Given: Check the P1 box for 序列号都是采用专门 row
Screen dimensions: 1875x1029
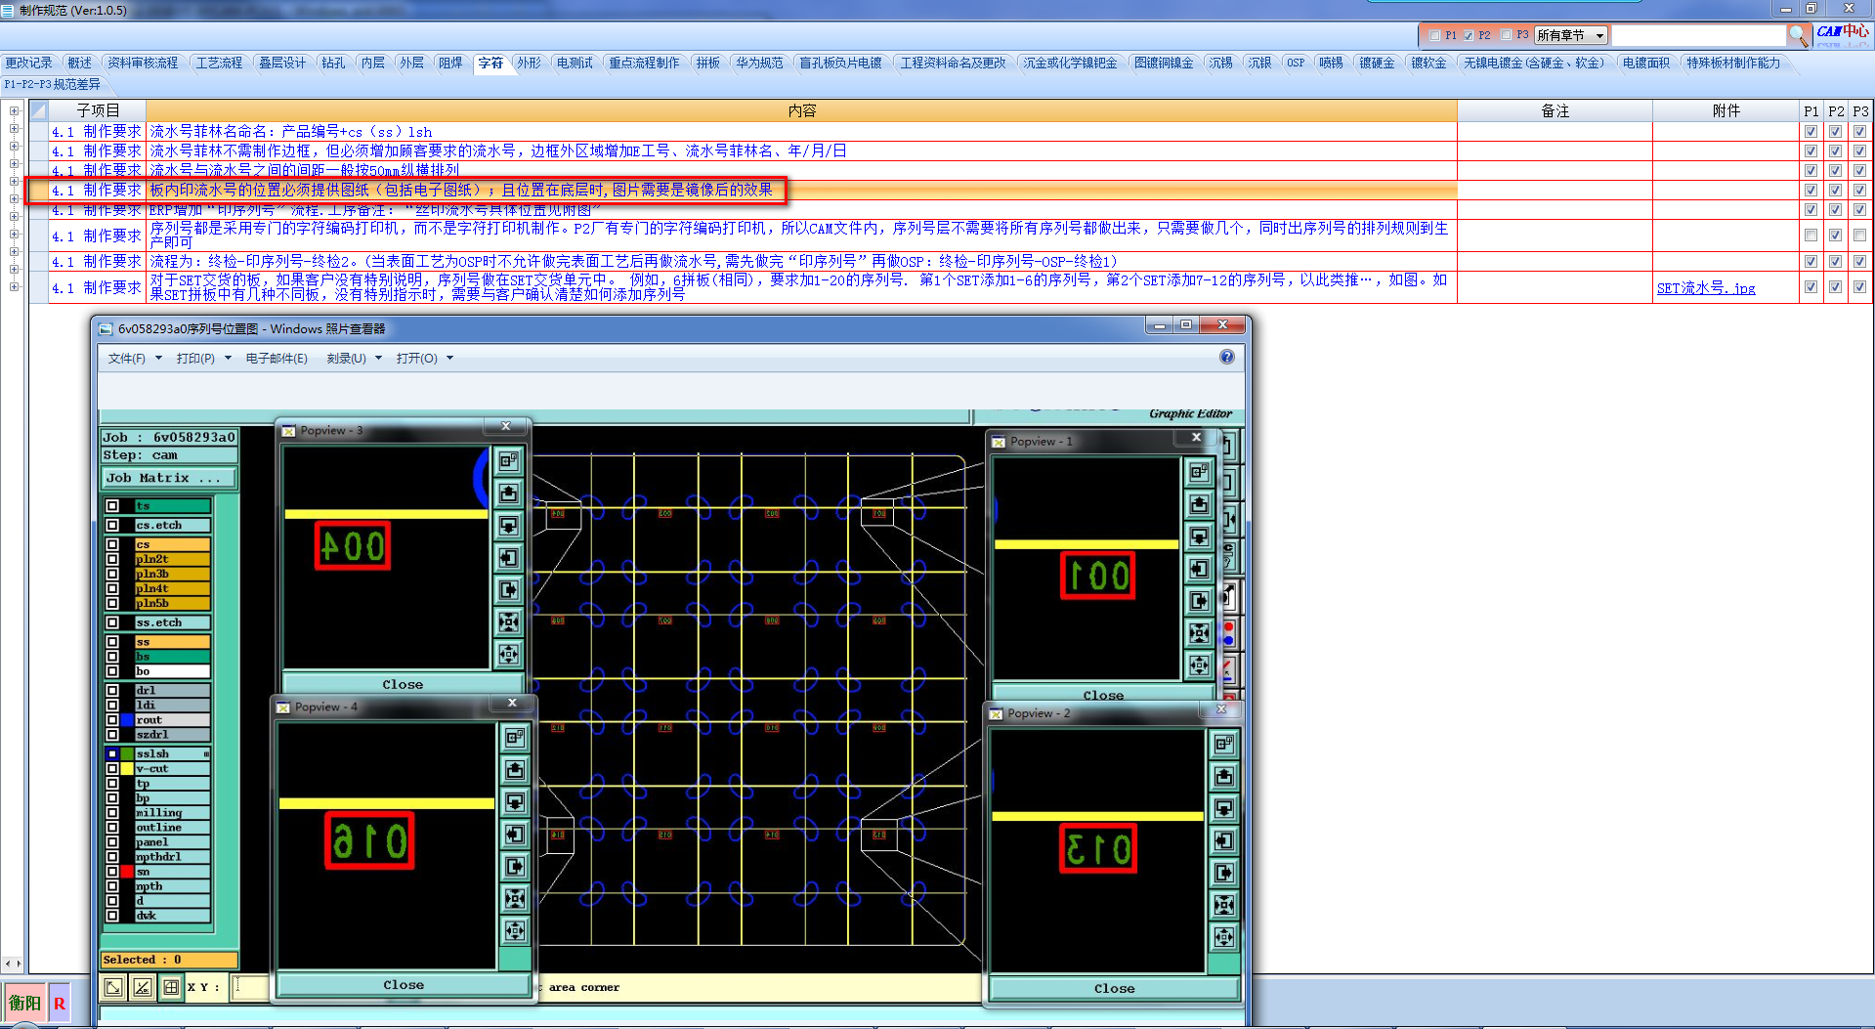Looking at the screenshot, I should [1811, 236].
